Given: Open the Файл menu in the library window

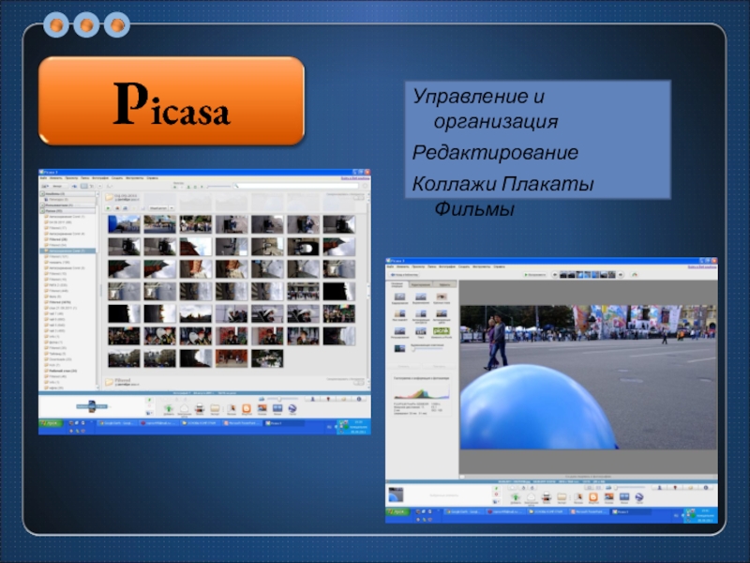Looking at the screenshot, I should 43,177.
